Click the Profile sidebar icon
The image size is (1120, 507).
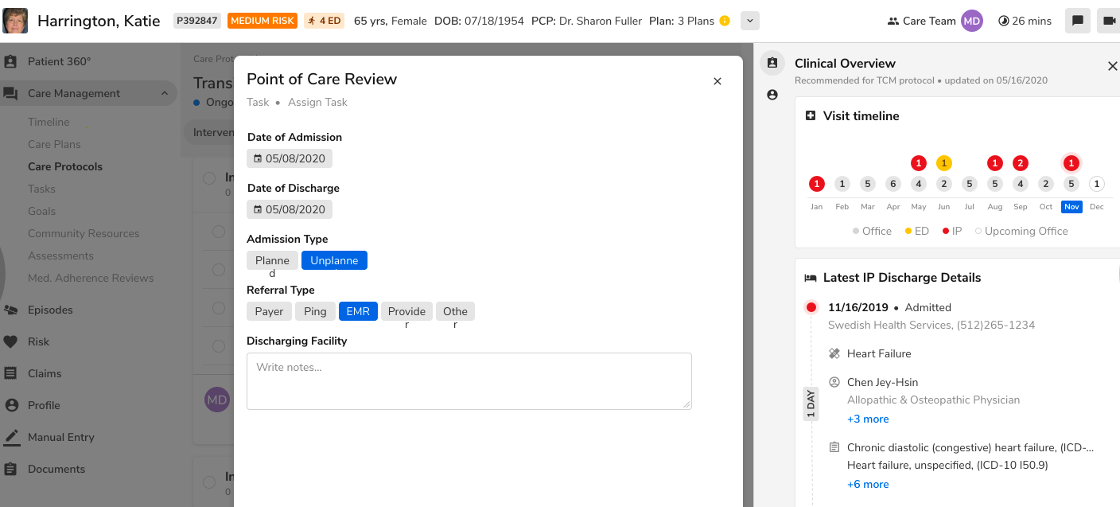11,405
